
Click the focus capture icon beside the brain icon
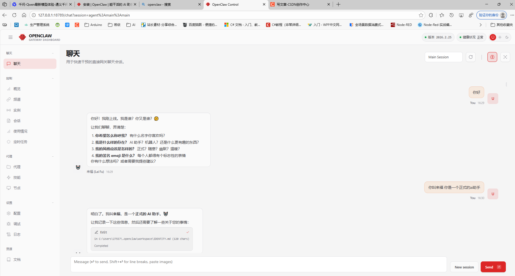(505, 57)
